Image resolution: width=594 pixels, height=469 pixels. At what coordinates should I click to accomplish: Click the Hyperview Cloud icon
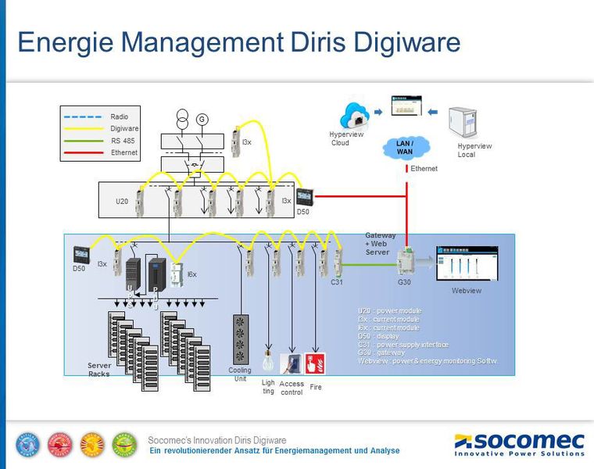point(355,116)
